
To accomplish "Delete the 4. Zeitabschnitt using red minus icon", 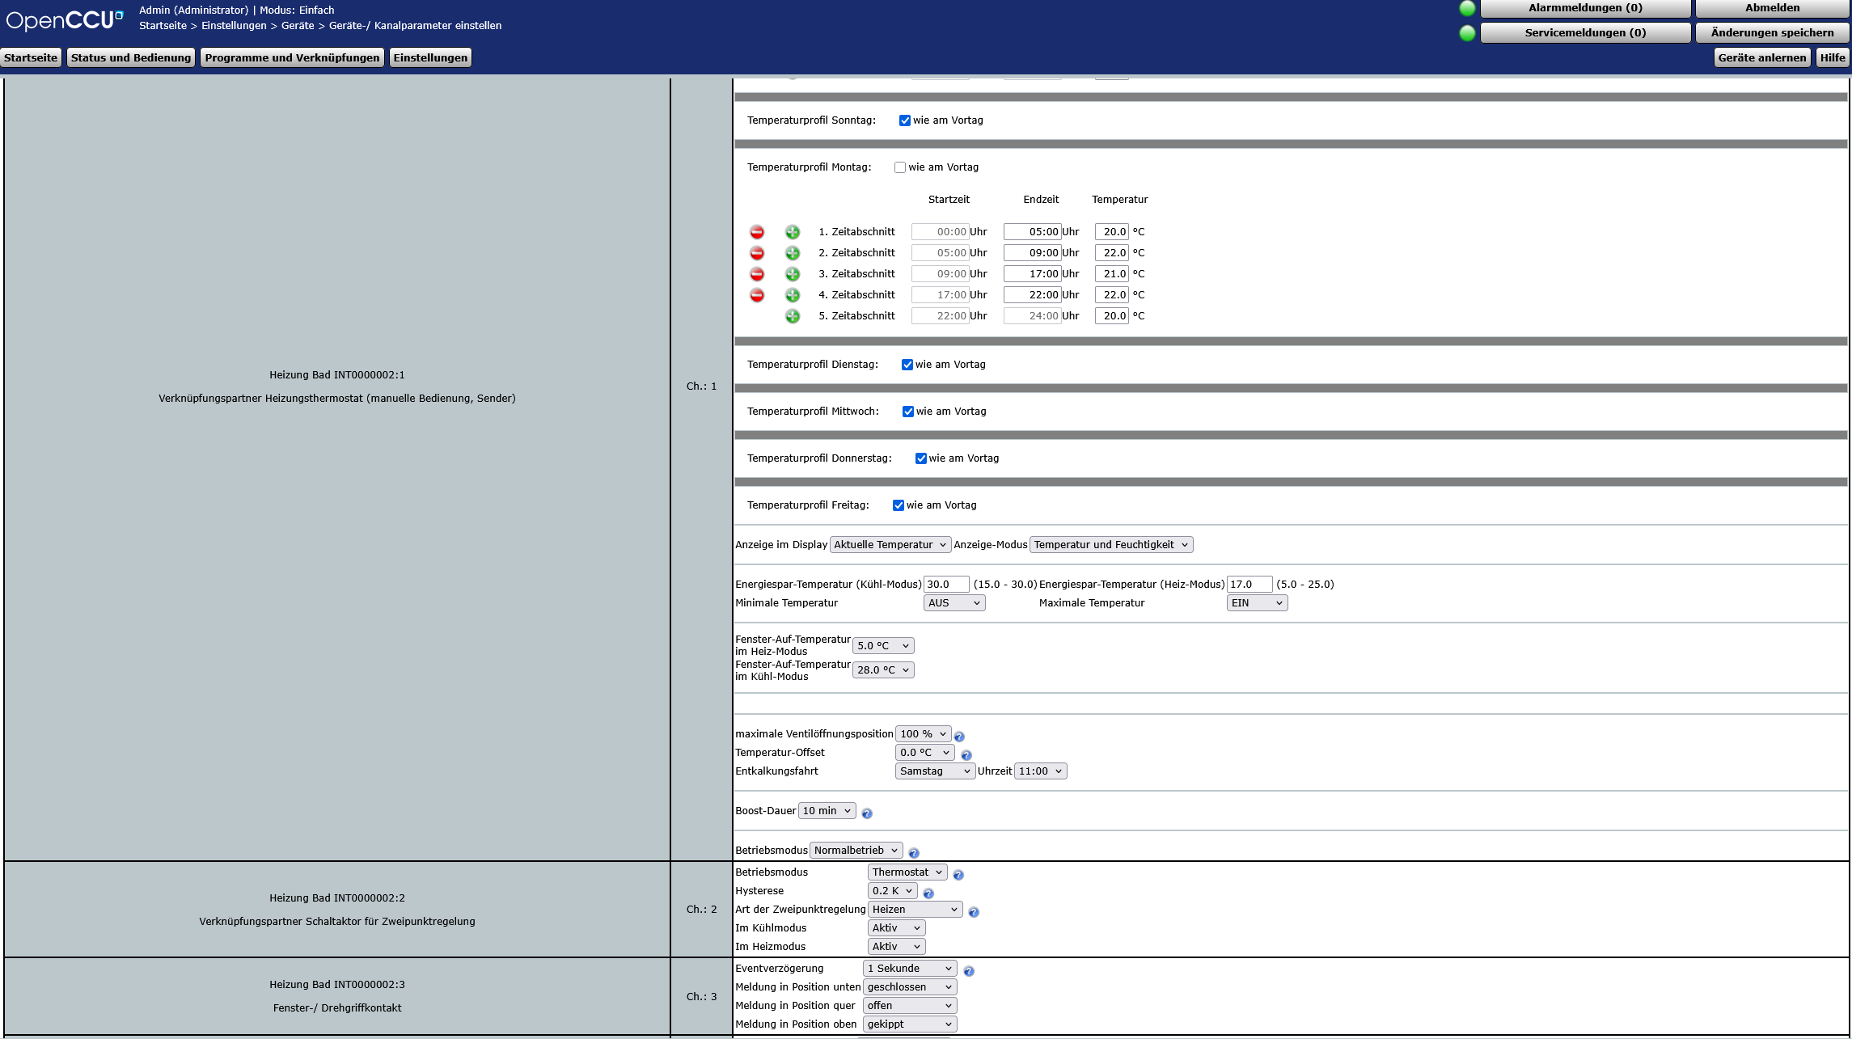I will click(757, 295).
